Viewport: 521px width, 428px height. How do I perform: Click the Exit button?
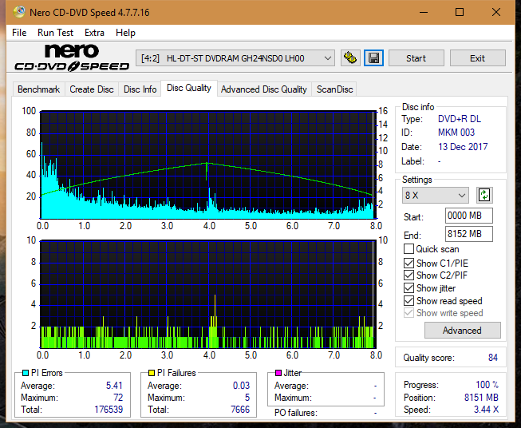pos(477,58)
